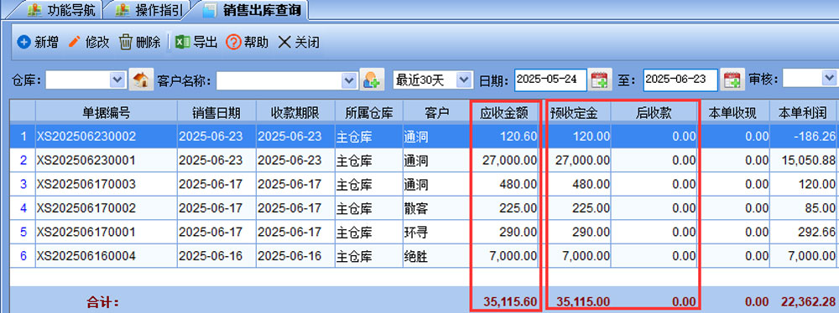Image resolution: width=839 pixels, height=313 pixels.
Task: Click the 新增 plus icon
Action: pos(23,42)
